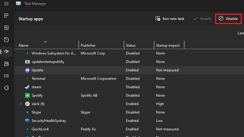The height and width of the screenshot is (137, 244).
Task: Select the SecurityHealthSystray entry
Action: pos(49,121)
